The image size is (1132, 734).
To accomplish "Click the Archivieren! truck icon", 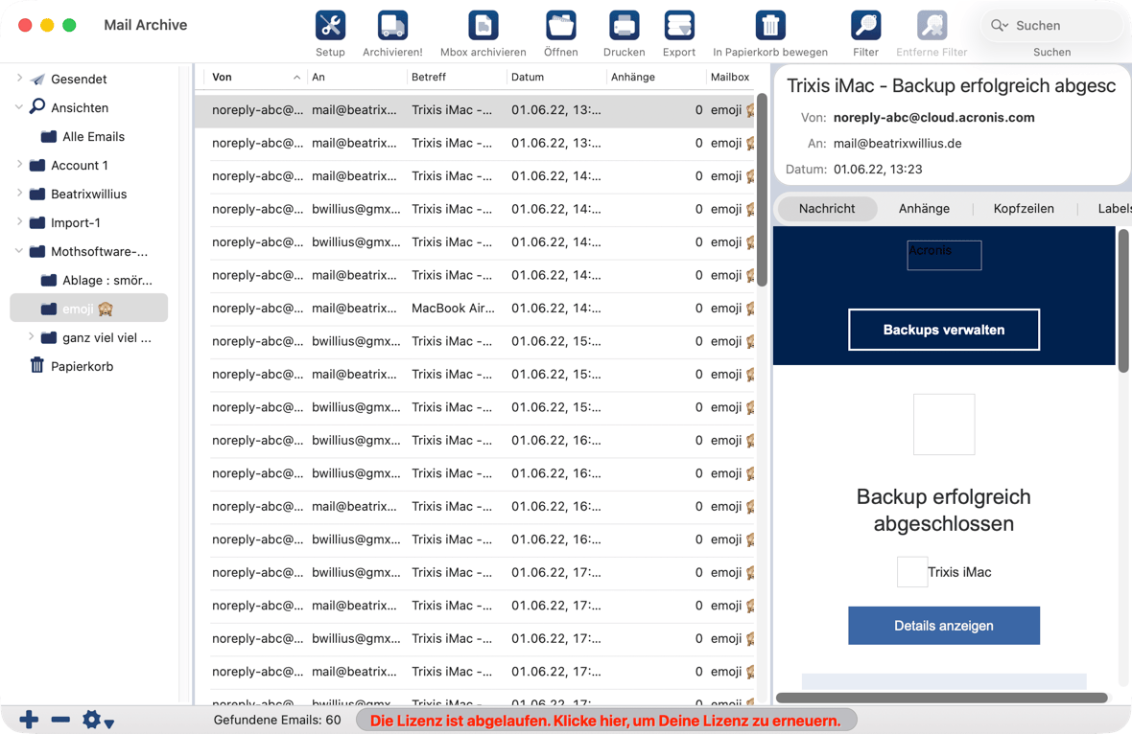I will click(392, 26).
